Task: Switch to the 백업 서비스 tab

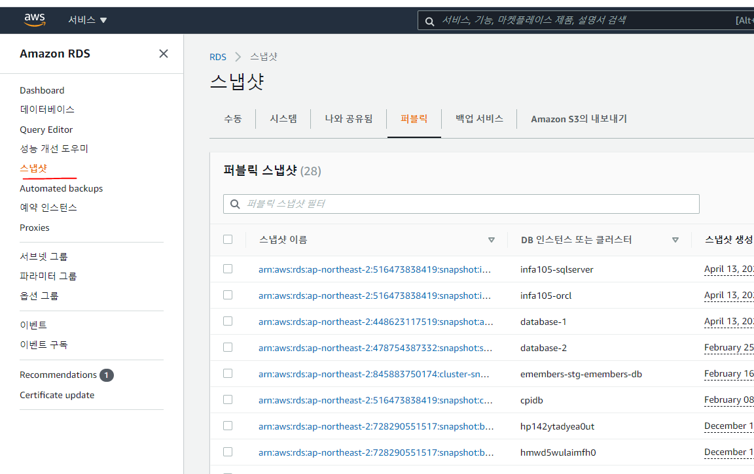Action: (x=479, y=118)
